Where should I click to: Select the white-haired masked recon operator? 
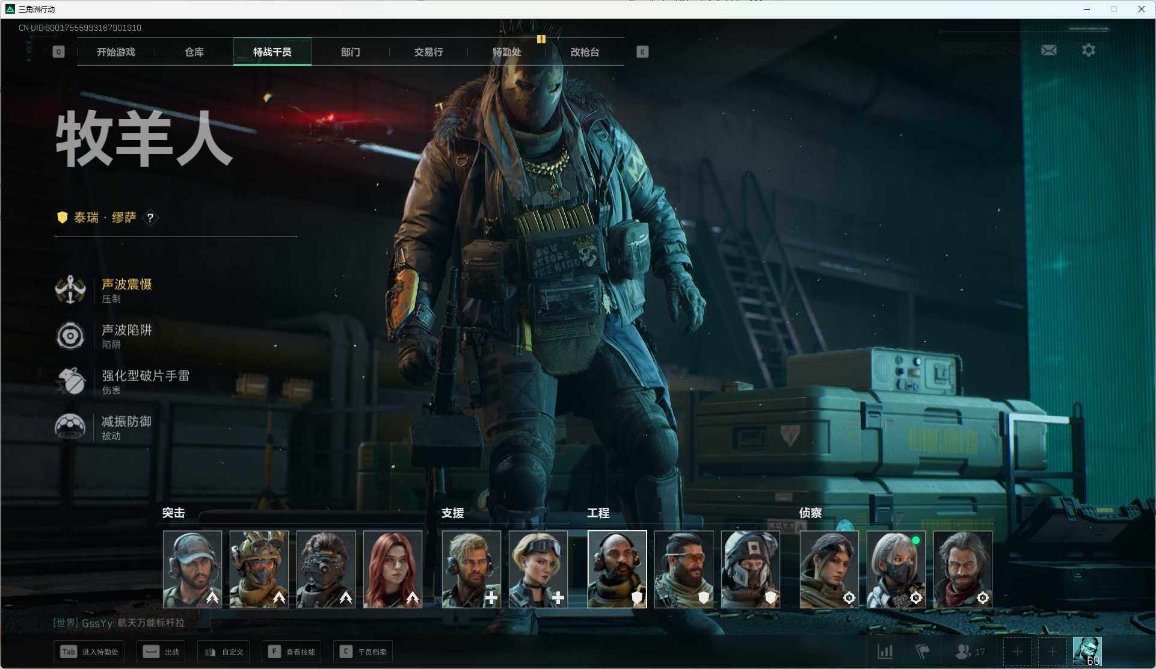pos(896,569)
